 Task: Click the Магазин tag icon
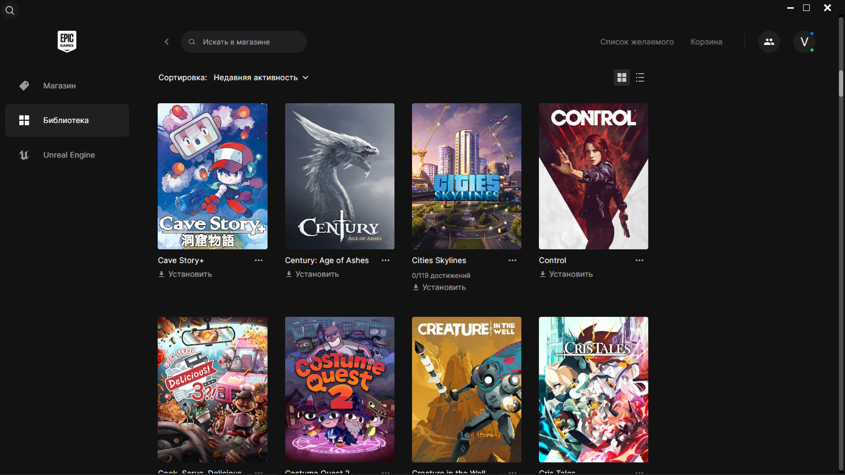pos(24,86)
